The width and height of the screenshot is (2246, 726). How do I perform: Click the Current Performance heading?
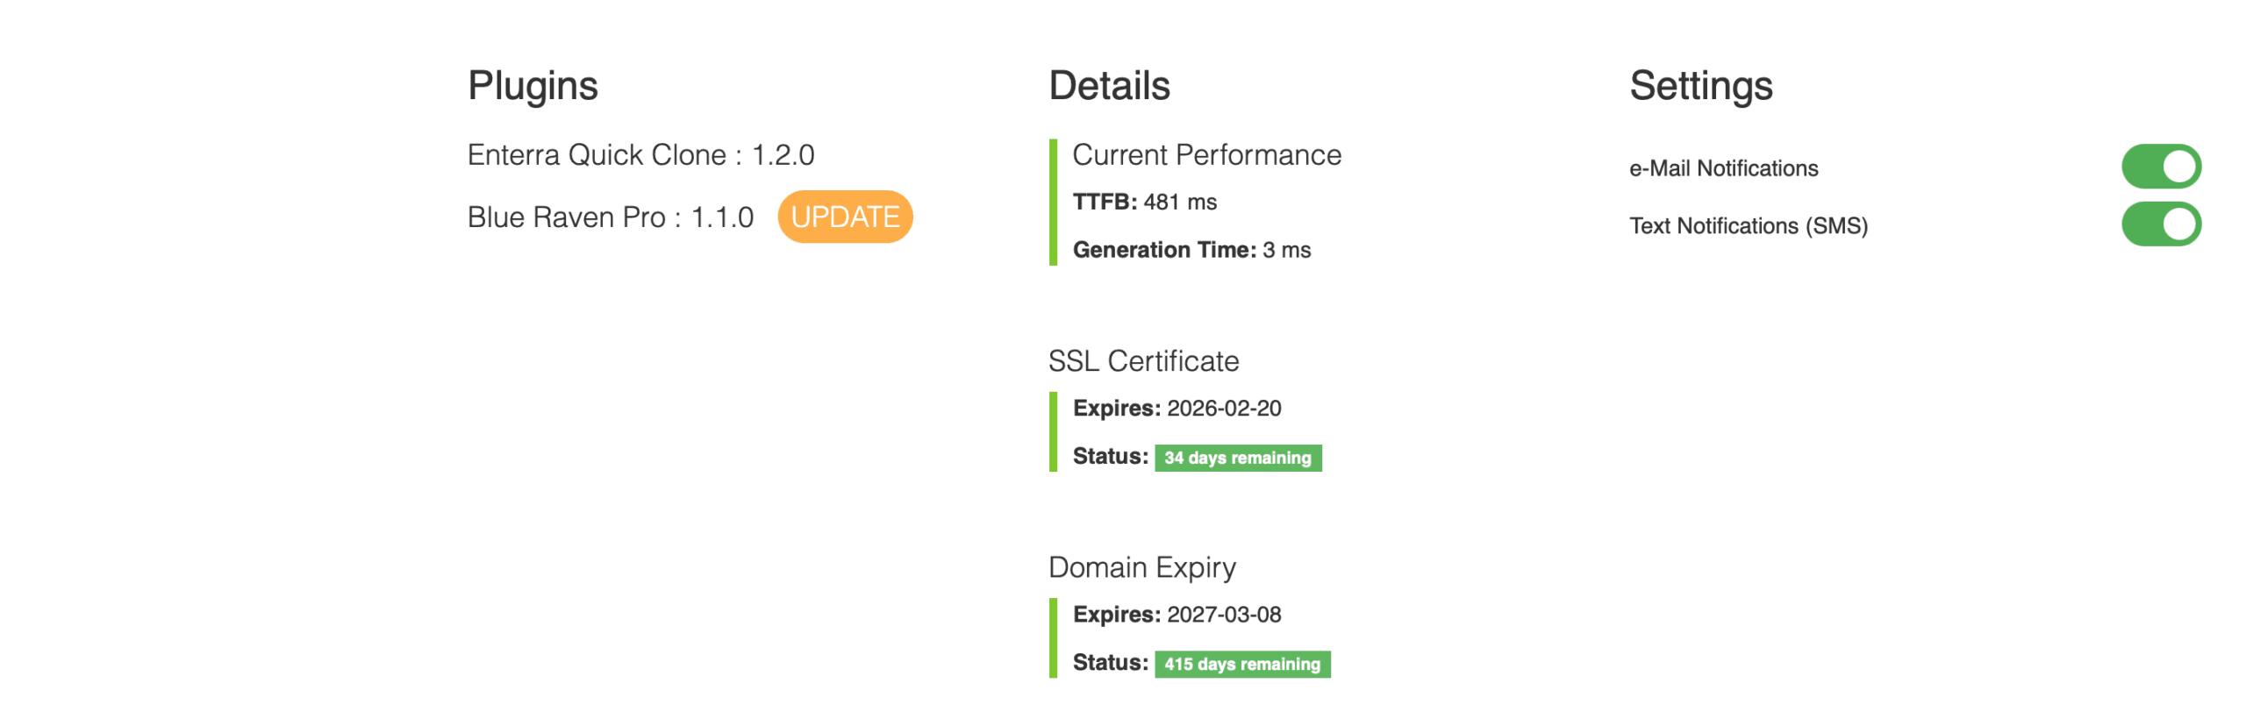(1207, 154)
